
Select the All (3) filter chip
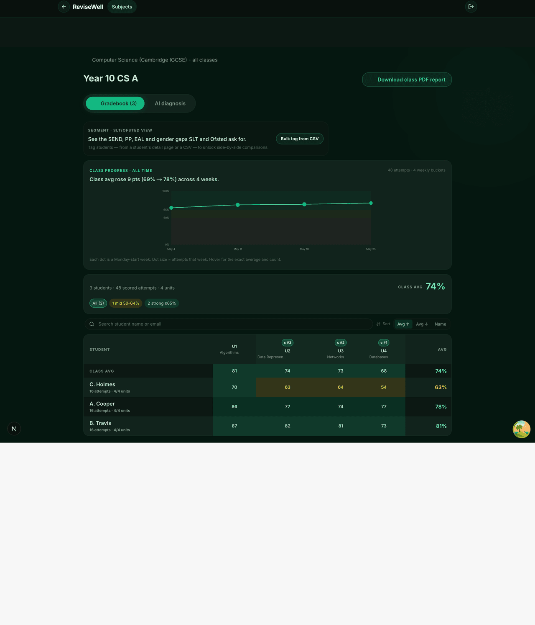tap(98, 303)
